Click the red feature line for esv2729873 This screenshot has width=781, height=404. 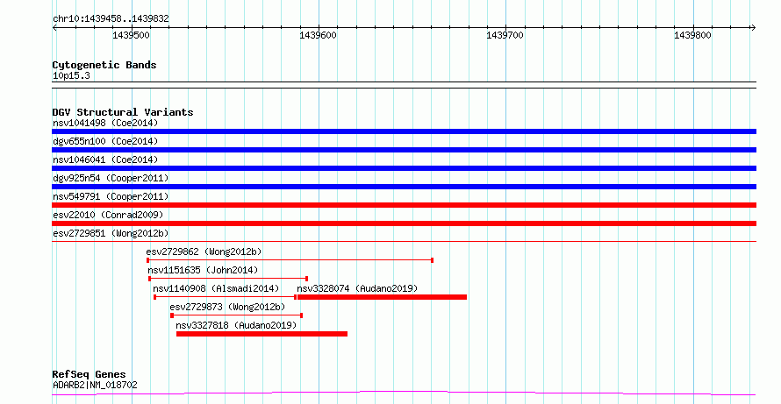pos(237,315)
